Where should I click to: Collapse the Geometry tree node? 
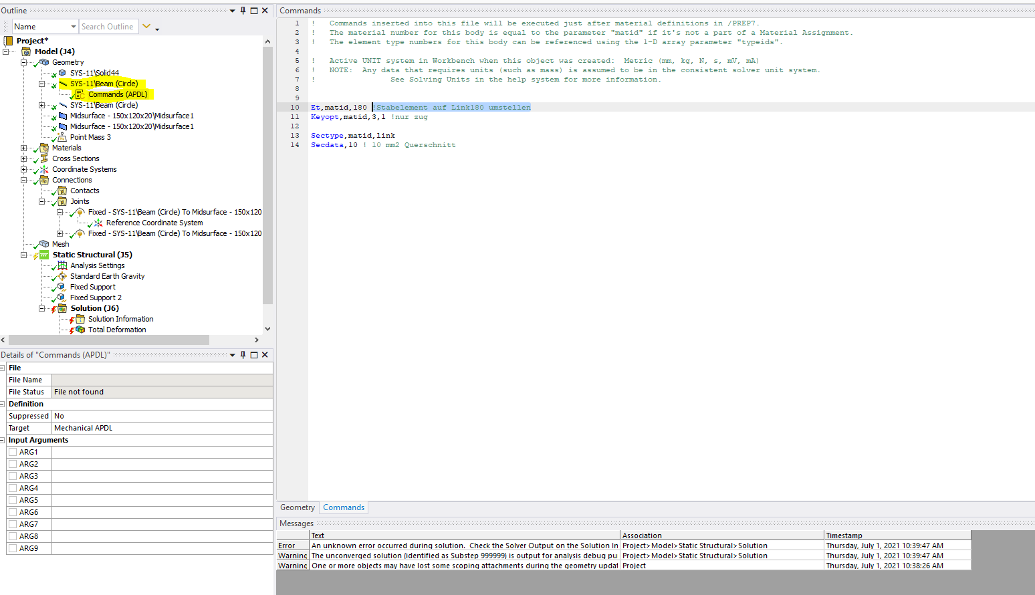(x=23, y=62)
